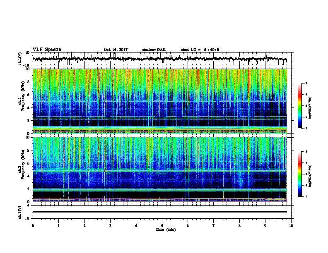Click the "6" kHz tick on ch.2 spectrogram
Viewport: 328px width, 253px height.
pos(29,163)
